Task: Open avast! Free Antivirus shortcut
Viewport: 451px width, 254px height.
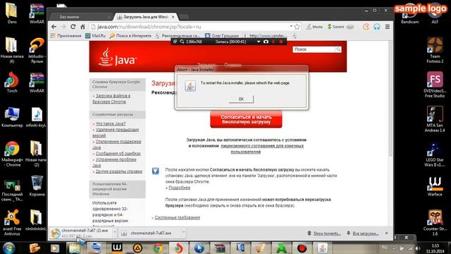Action: [x=12, y=222]
